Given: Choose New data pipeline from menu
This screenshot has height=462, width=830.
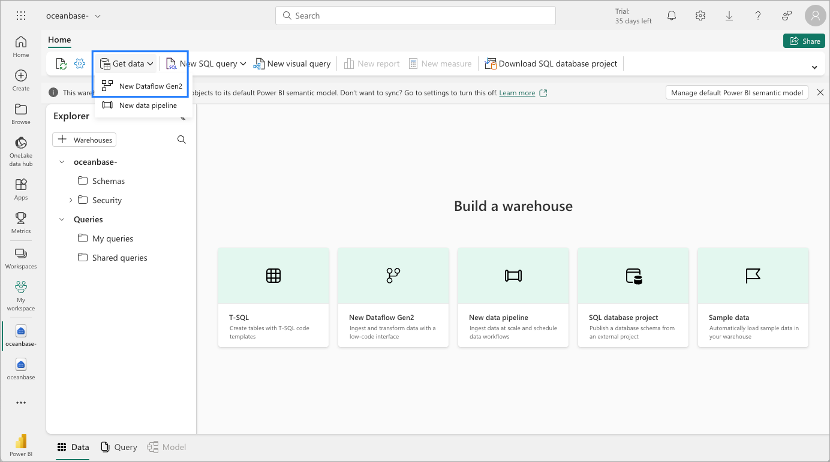Looking at the screenshot, I should pos(148,105).
